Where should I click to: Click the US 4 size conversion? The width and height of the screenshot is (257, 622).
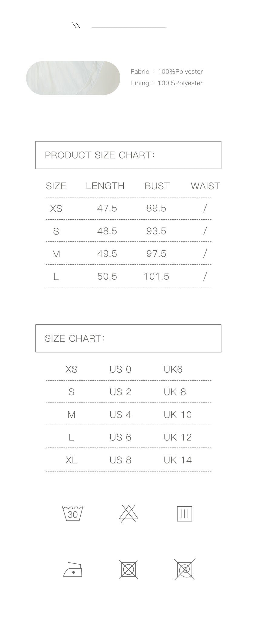[x=120, y=415]
